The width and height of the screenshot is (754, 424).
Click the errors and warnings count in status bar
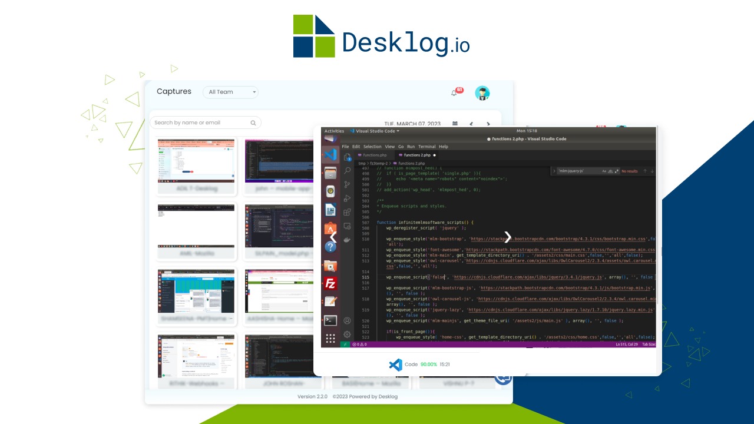coord(359,344)
